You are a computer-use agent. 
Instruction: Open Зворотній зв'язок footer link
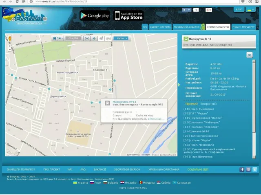point(127,170)
